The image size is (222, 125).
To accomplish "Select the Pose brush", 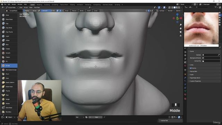I will point(9,95).
